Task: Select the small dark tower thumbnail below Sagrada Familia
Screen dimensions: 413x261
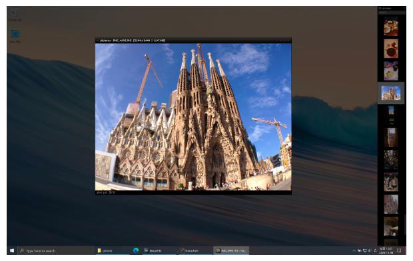Action: [x=391, y=115]
